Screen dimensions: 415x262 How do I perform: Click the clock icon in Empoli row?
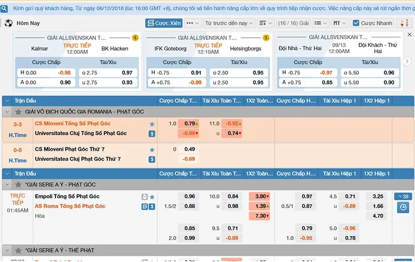pos(403,208)
